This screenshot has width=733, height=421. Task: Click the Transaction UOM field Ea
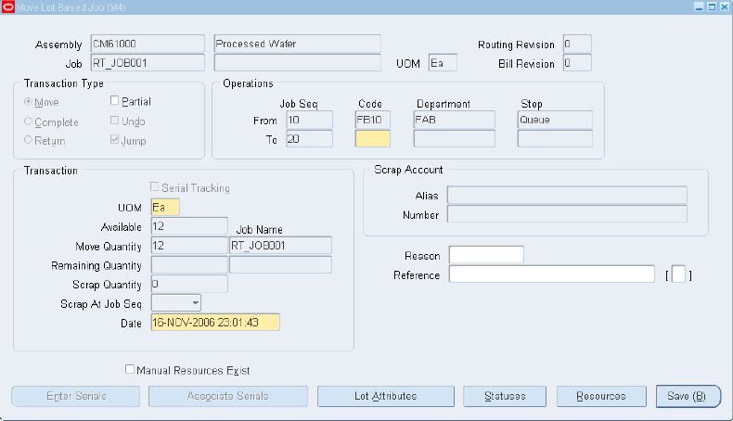pyautogui.click(x=165, y=208)
